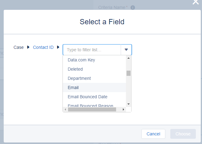Screen dimensions: 202x144
Task: Select Email Bounced Reason option
Action: coord(91,105)
